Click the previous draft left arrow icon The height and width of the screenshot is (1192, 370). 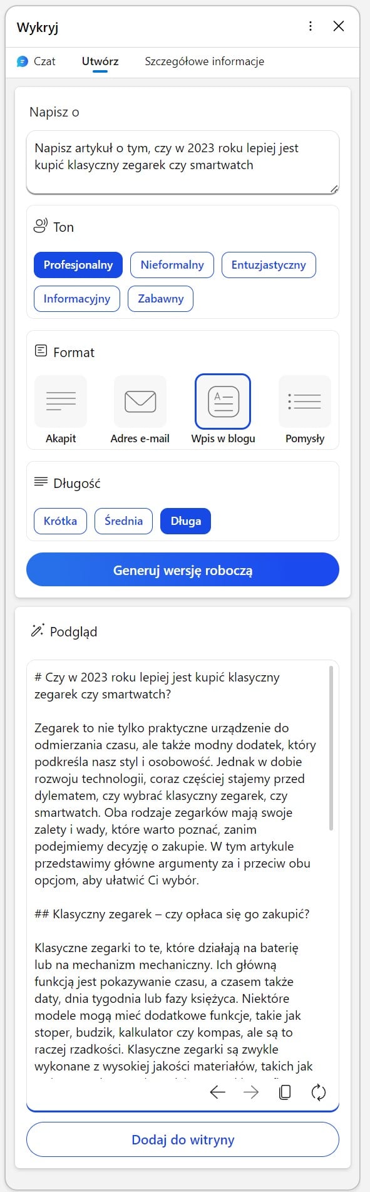(x=218, y=1092)
